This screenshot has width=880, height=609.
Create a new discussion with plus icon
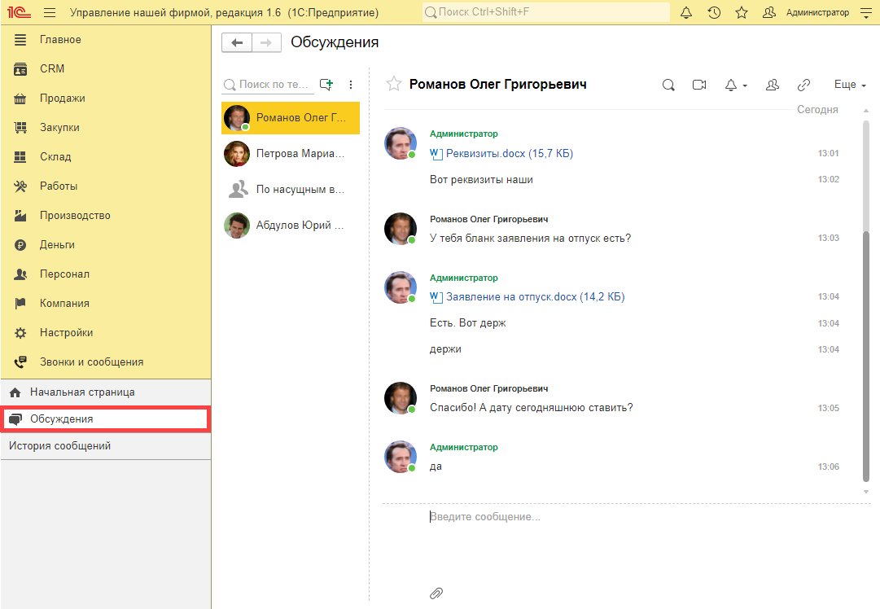(326, 84)
